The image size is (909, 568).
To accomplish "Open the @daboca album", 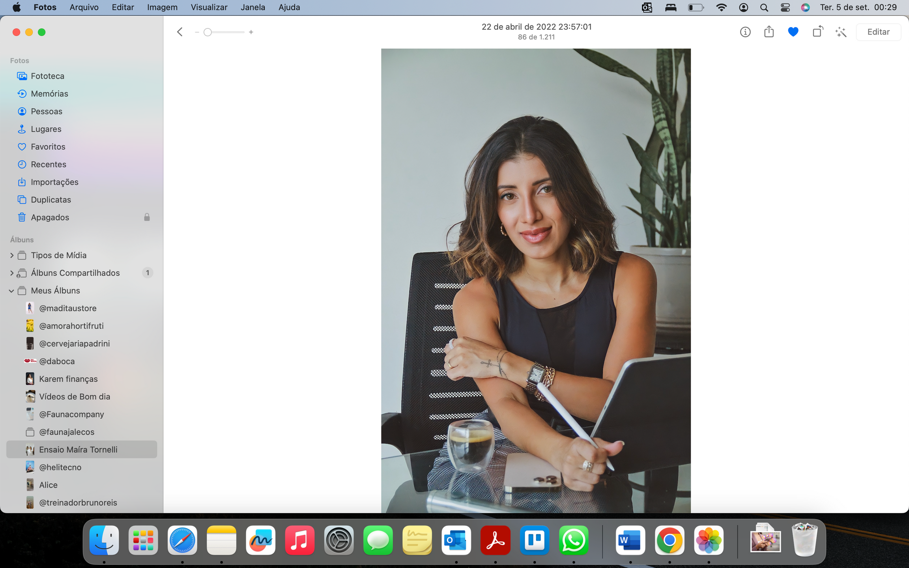I will pos(82,361).
